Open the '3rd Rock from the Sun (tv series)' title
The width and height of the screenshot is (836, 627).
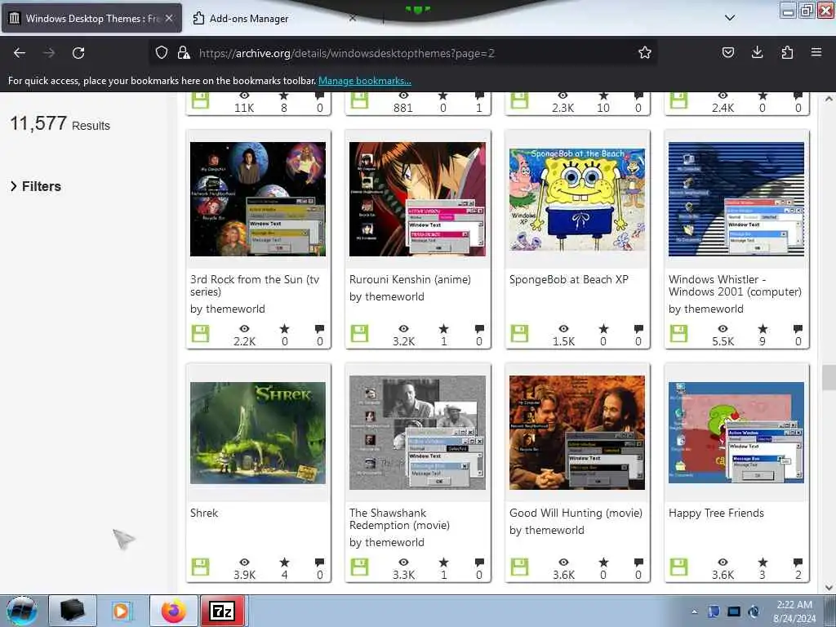(x=255, y=285)
